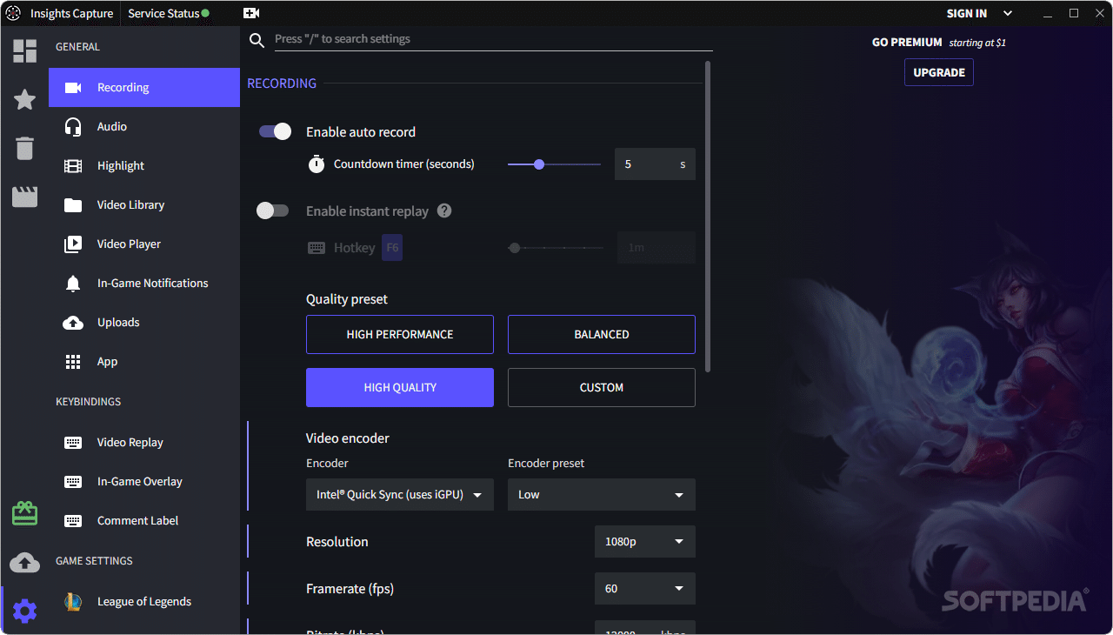Select CUSTOM quality preset
Viewport: 1113px width, 635px height.
(x=602, y=387)
